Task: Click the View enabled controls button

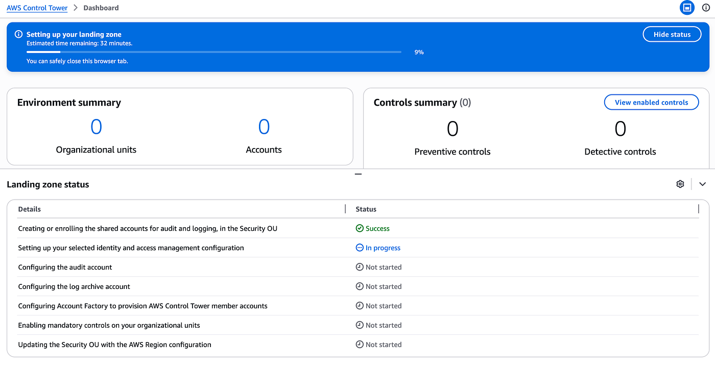Action: [x=651, y=102]
